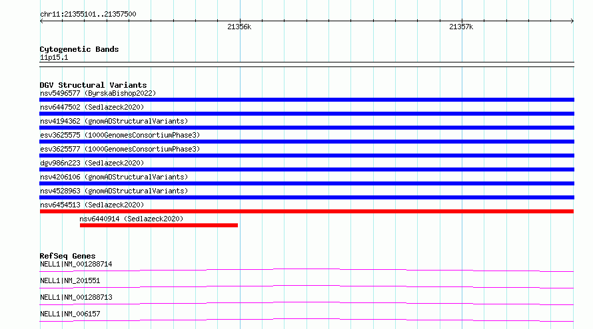Click the short red bar of nsv6440914
593x329 pixels.
click(x=159, y=225)
